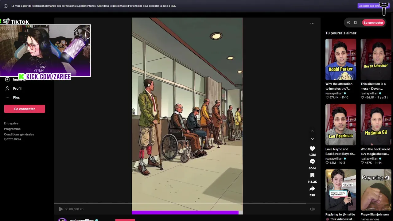The height and width of the screenshot is (221, 393).
Task: Open the Devan Schreiner video thumbnail
Action: click(x=376, y=59)
